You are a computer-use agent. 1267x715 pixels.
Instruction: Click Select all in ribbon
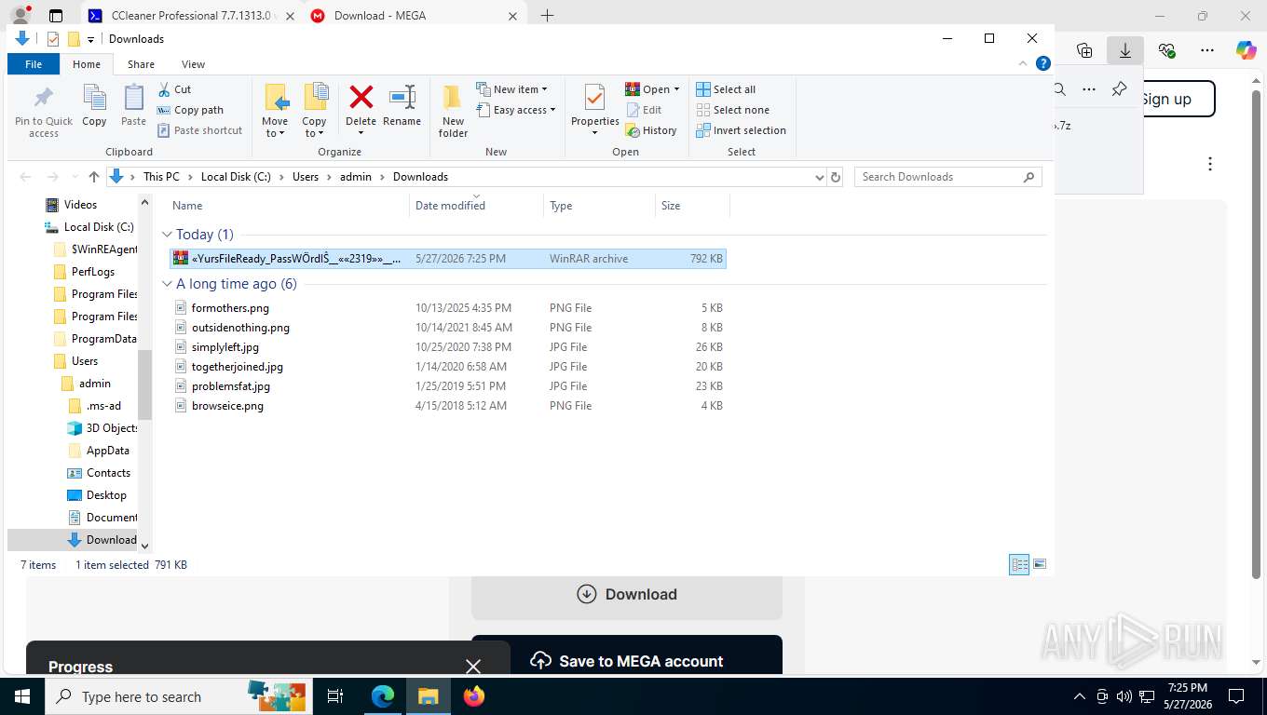tap(726, 89)
